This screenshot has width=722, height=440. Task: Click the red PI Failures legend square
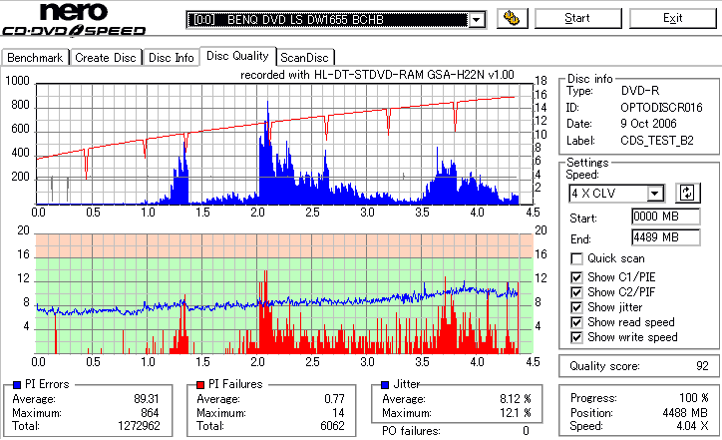pos(200,385)
